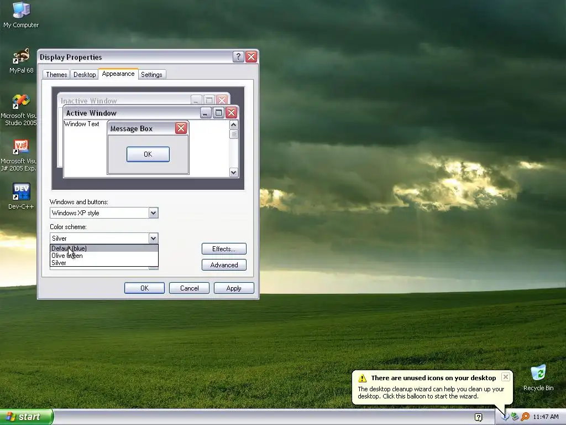This screenshot has height=425, width=566.
Task: Click the preview scrollbar down arrow
Action: click(234, 173)
